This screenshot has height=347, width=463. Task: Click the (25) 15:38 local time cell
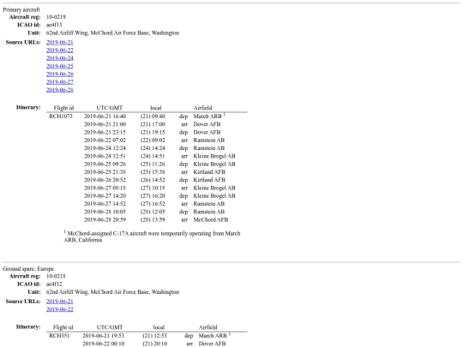click(x=153, y=172)
